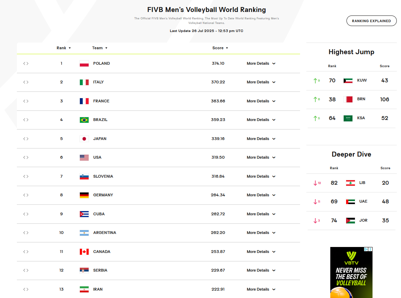Screen dimensions: 401x298
Task: Click the Brazil flag icon
Action: (84, 120)
